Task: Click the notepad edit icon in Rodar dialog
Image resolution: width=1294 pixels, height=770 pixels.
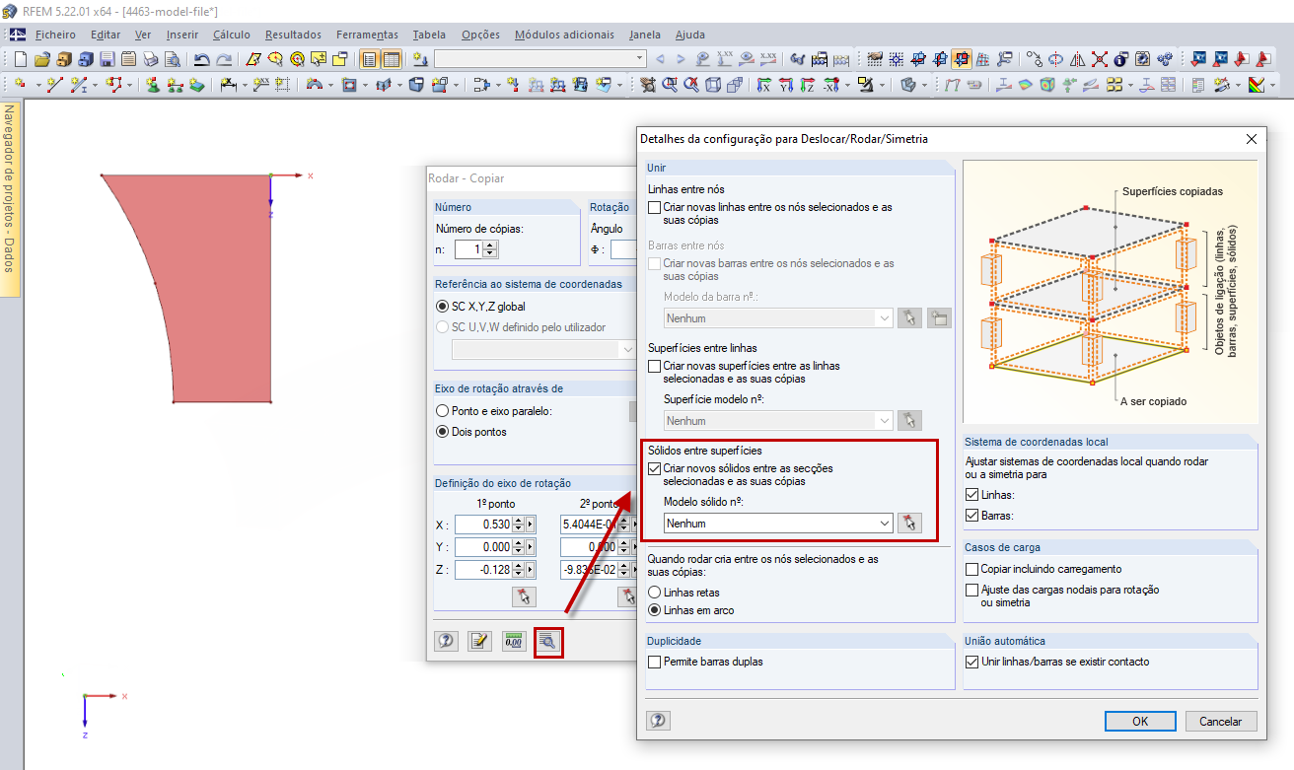Action: pos(479,641)
